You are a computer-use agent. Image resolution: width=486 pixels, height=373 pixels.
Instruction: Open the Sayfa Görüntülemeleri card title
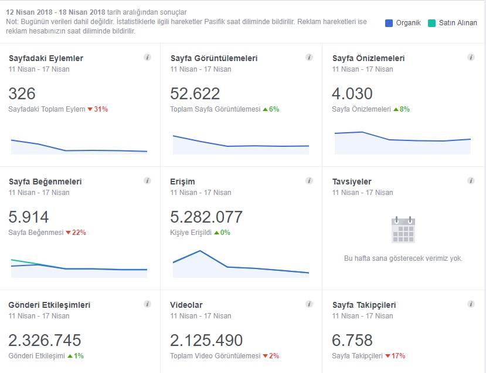214,58
